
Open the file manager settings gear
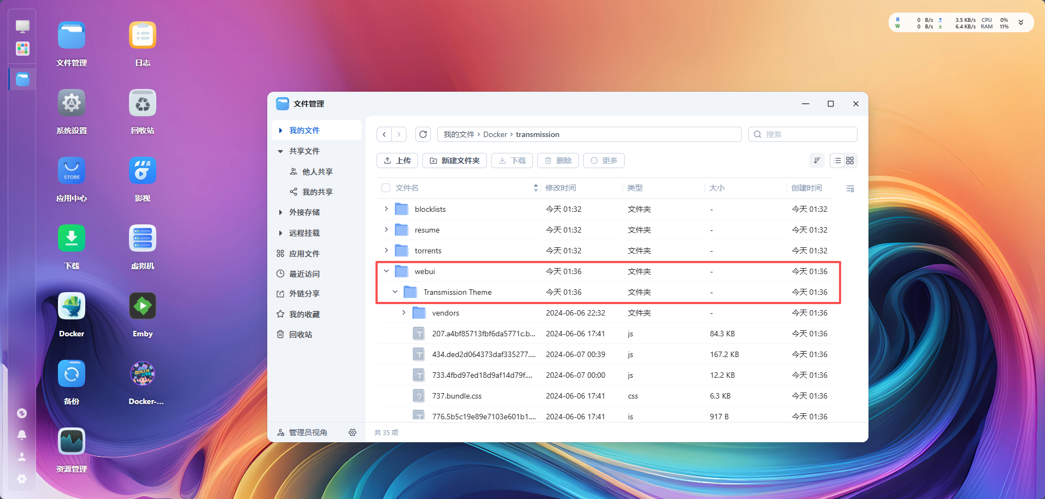click(x=353, y=432)
